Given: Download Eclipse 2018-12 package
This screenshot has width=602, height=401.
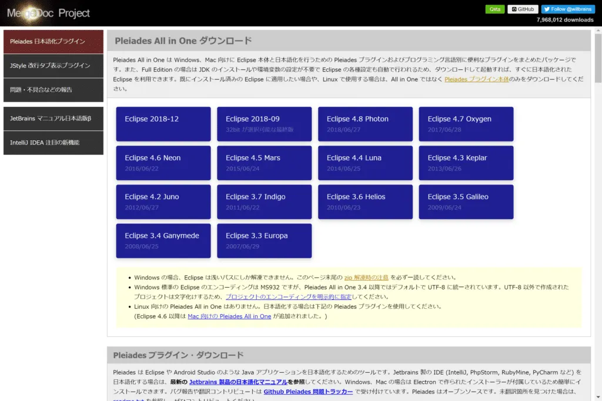Looking at the screenshot, I should click(163, 124).
